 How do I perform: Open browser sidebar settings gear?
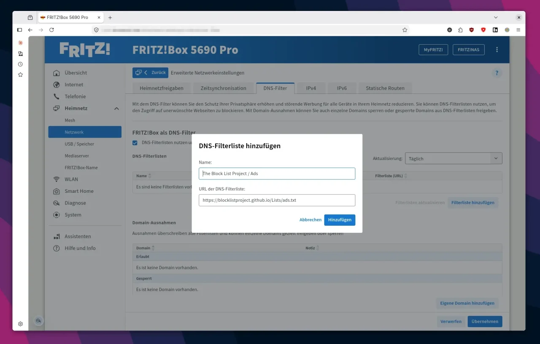pyautogui.click(x=20, y=324)
